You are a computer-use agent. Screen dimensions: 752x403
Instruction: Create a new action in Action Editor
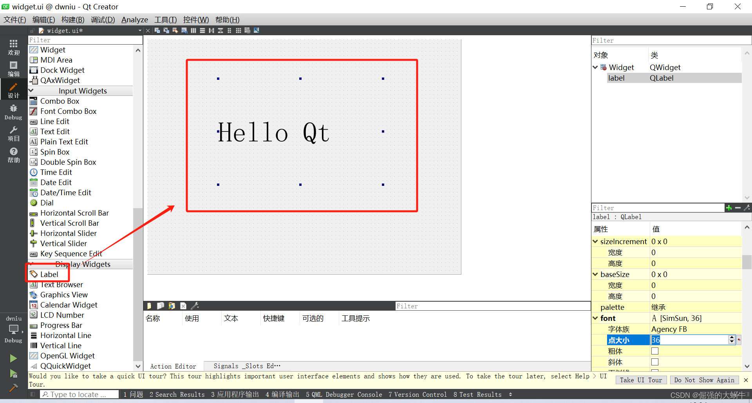point(149,306)
